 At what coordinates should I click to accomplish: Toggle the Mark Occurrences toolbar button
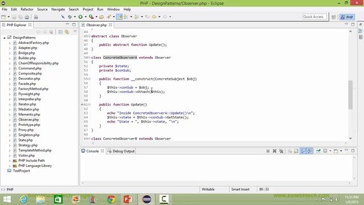(119, 17)
